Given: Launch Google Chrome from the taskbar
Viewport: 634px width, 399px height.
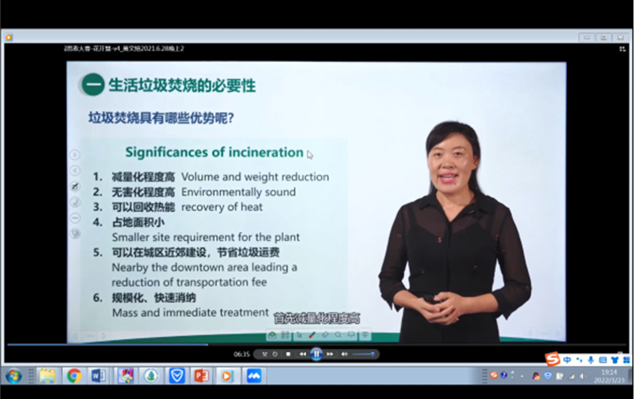Looking at the screenshot, I should [73, 376].
